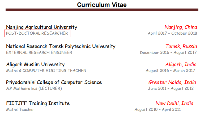213x118 pixels.
Task: Click August 2010 – April 2011 date range
Action: pyautogui.click(x=157, y=109)
